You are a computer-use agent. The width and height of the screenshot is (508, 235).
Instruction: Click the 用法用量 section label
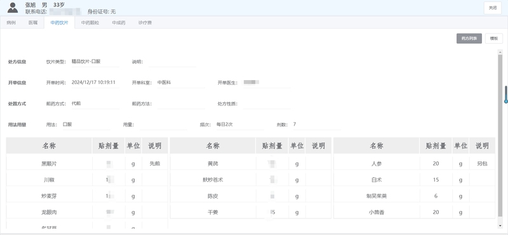point(17,124)
